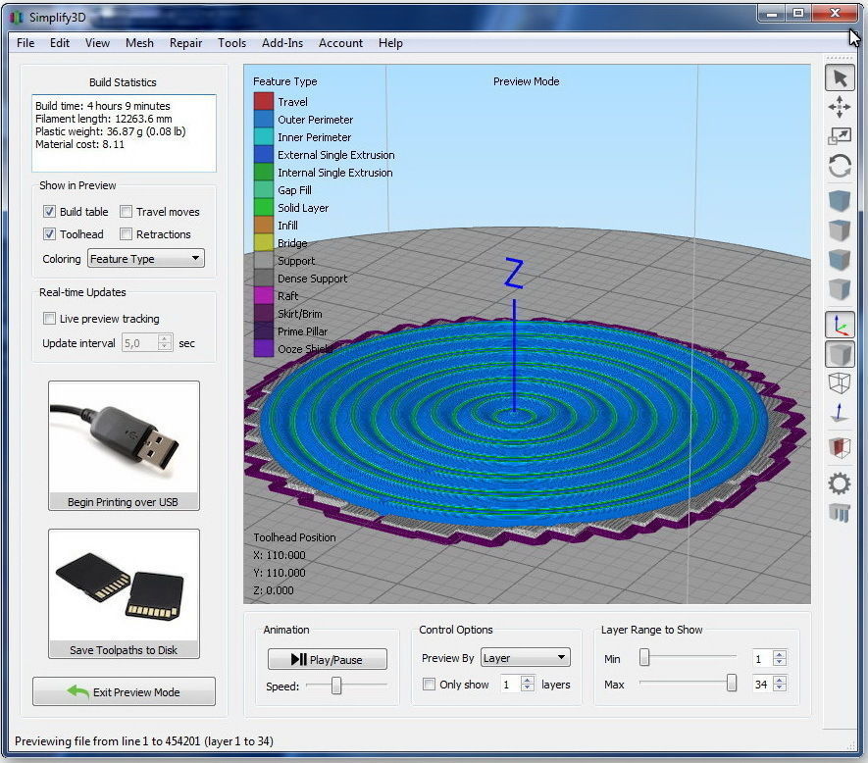Click the Travel red color swatch

pos(264,101)
